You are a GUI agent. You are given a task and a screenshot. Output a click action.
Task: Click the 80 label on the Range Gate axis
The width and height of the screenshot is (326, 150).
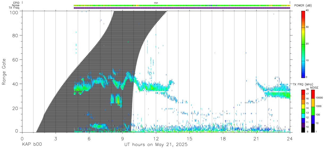pyautogui.click(x=16, y=35)
